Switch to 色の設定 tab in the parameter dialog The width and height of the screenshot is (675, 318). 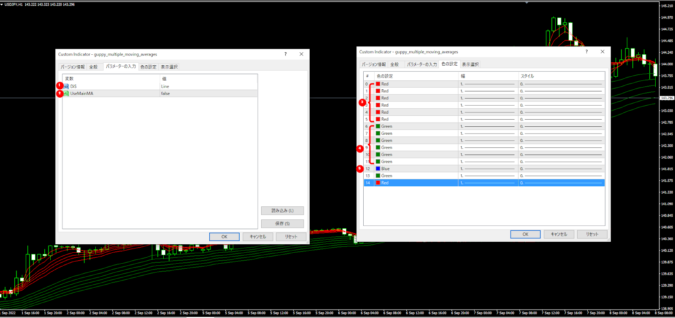pos(148,67)
